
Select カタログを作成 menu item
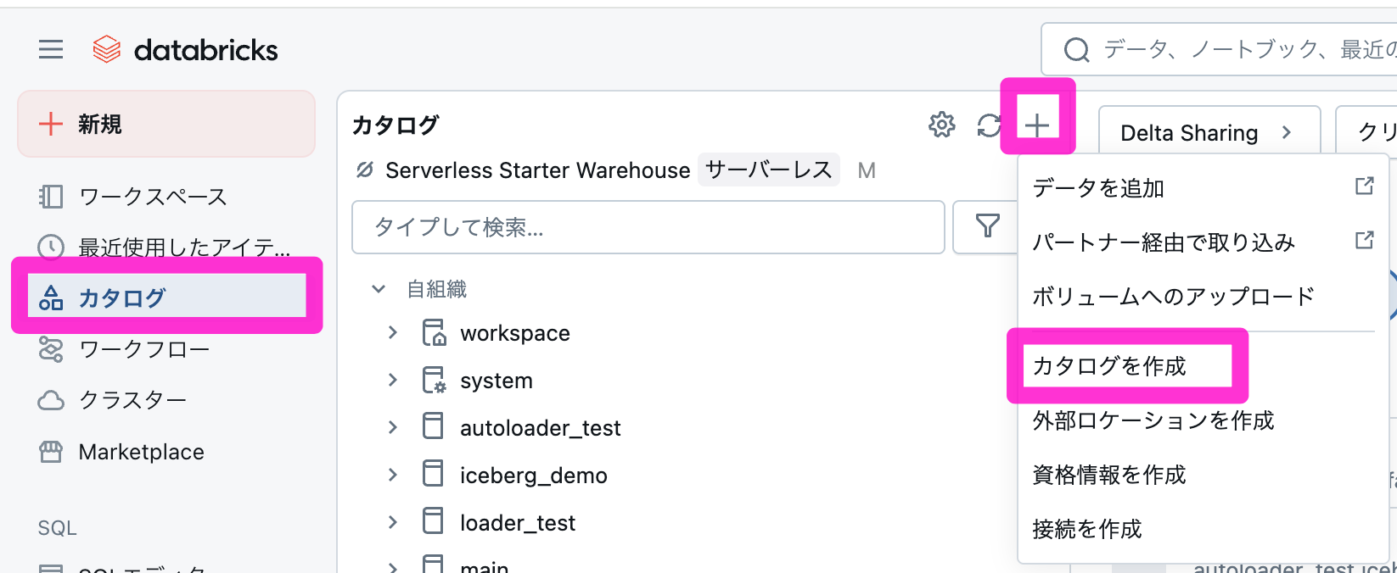(x=1109, y=366)
